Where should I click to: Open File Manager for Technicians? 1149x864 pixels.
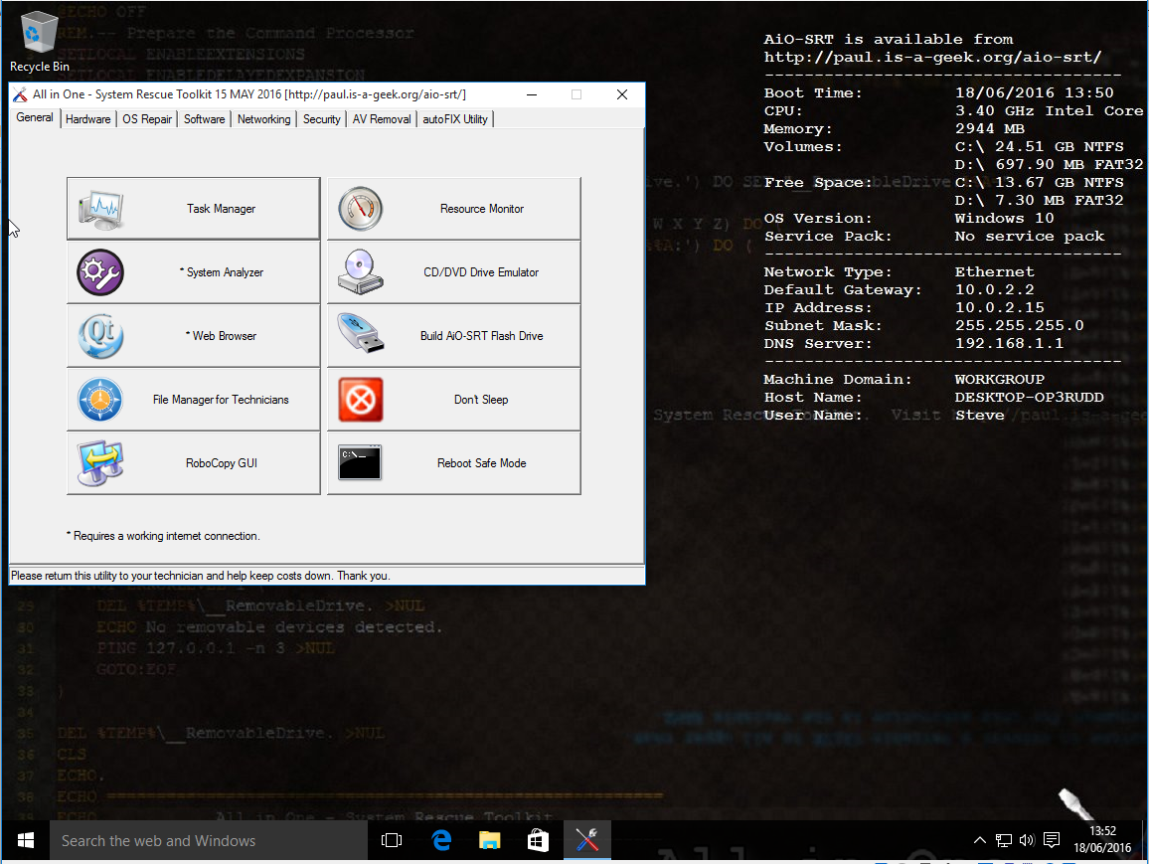pos(99,399)
